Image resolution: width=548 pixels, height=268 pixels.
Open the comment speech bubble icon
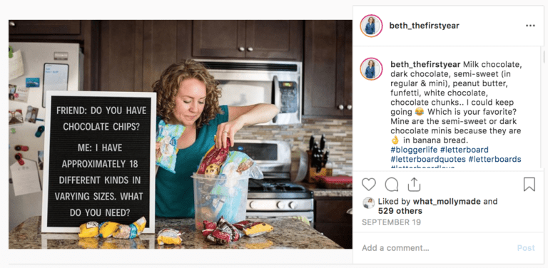click(392, 184)
